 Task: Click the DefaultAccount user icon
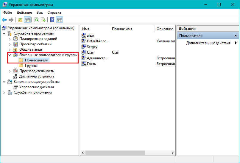(x=84, y=41)
